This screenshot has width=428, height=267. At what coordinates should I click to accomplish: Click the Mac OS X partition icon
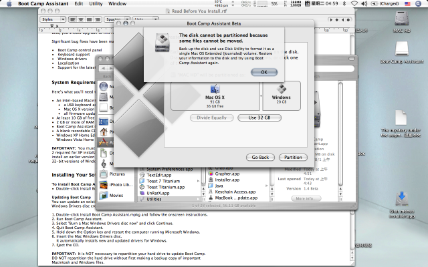[215, 89]
